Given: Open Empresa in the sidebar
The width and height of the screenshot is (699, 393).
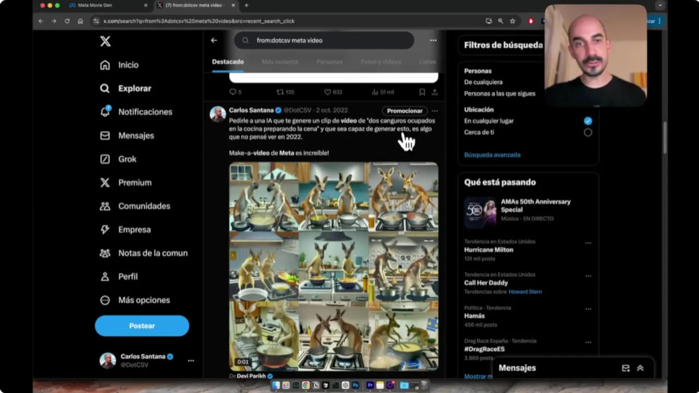Looking at the screenshot, I should pyautogui.click(x=125, y=230).
